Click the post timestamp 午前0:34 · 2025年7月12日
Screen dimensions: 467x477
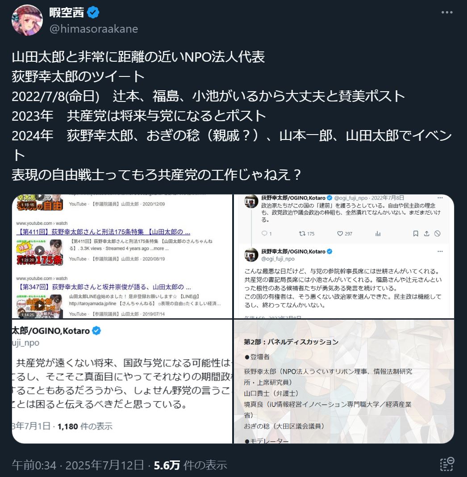pyautogui.click(x=78, y=465)
